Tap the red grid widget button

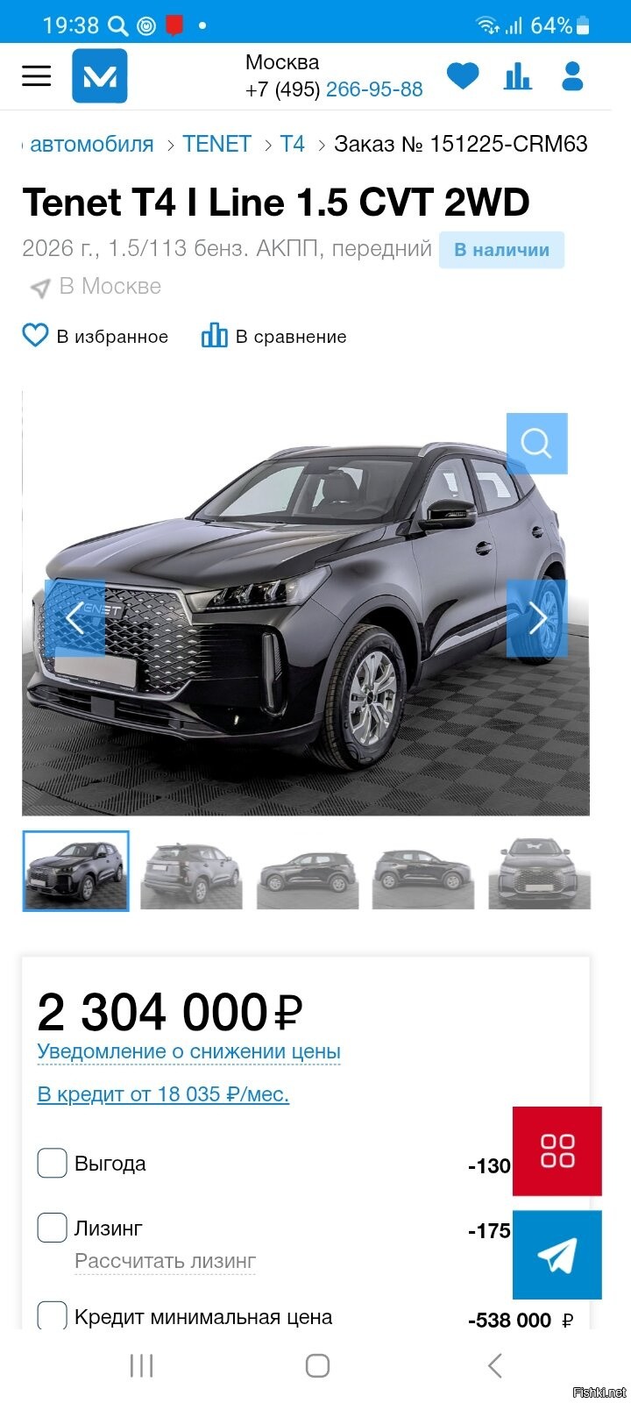point(557,1150)
